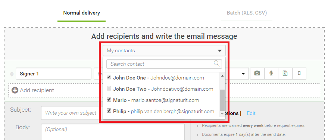Open the dropdown arrow next to verification icons
328x140 pixels.
click(243, 74)
